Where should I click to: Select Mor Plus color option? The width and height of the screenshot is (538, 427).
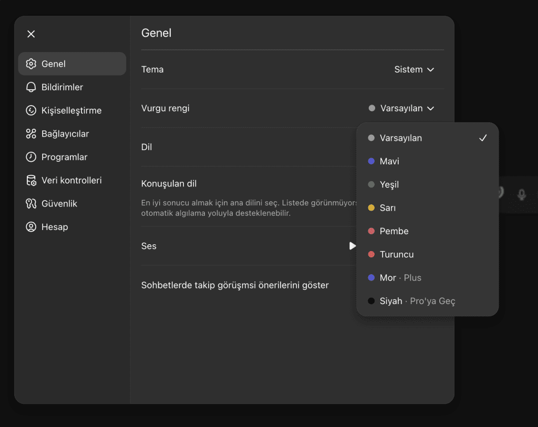(400, 278)
